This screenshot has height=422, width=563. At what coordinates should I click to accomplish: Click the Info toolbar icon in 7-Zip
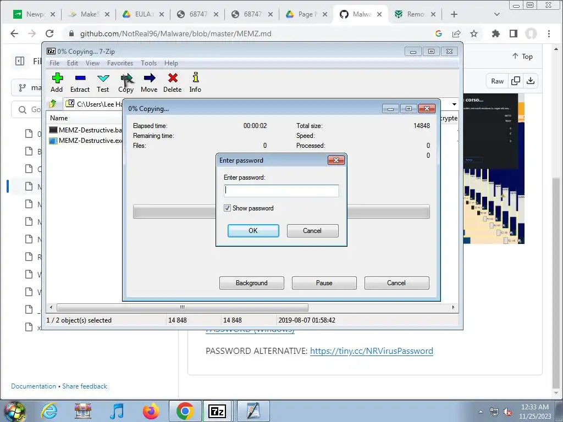pos(195,82)
